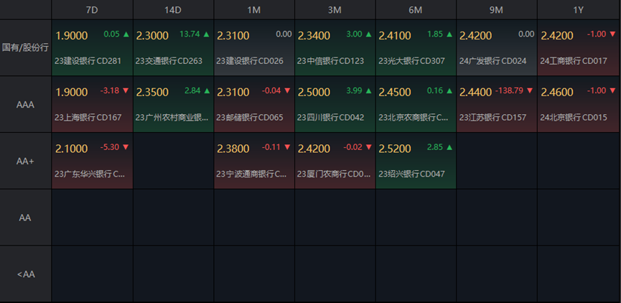The height and width of the screenshot is (303, 621).
Task: Select the 1Y tenor column header
Action: [579, 9]
